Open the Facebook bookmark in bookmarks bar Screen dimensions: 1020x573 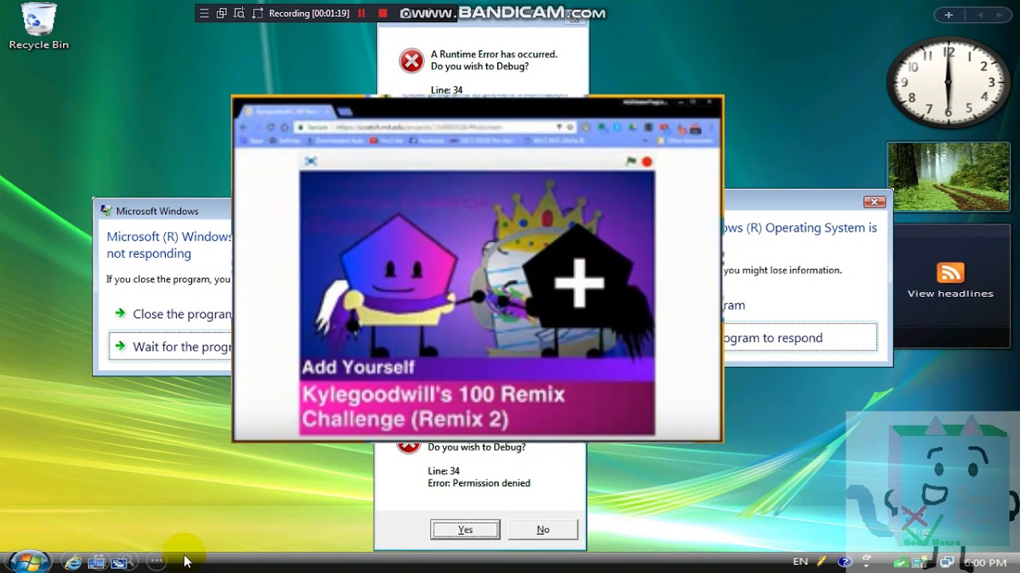click(x=427, y=141)
